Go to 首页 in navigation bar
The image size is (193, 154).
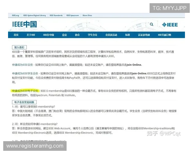(16, 35)
